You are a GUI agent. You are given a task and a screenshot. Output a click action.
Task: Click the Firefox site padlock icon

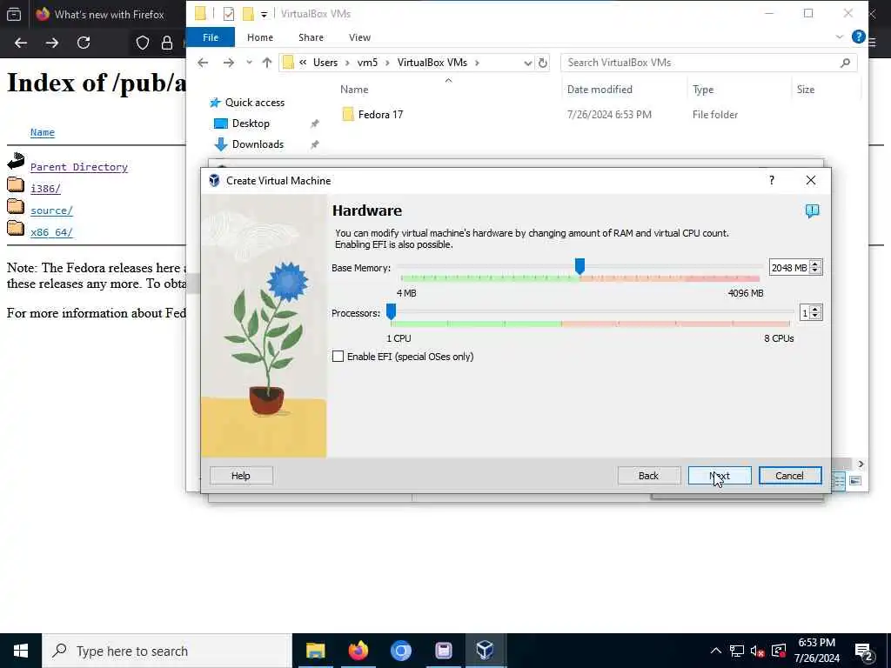point(167,43)
